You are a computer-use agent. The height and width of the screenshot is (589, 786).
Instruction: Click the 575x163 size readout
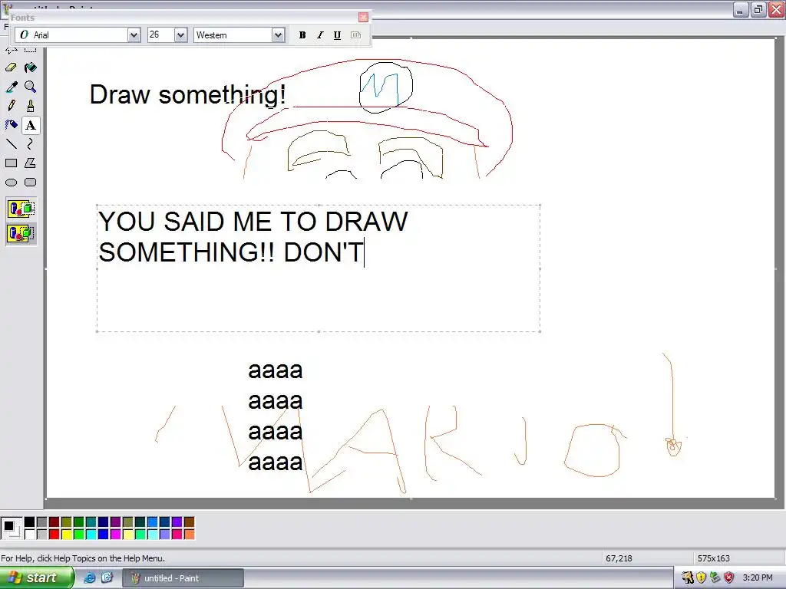tap(713, 558)
